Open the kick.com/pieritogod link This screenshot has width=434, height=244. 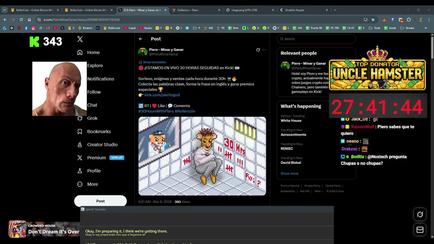tap(162, 95)
